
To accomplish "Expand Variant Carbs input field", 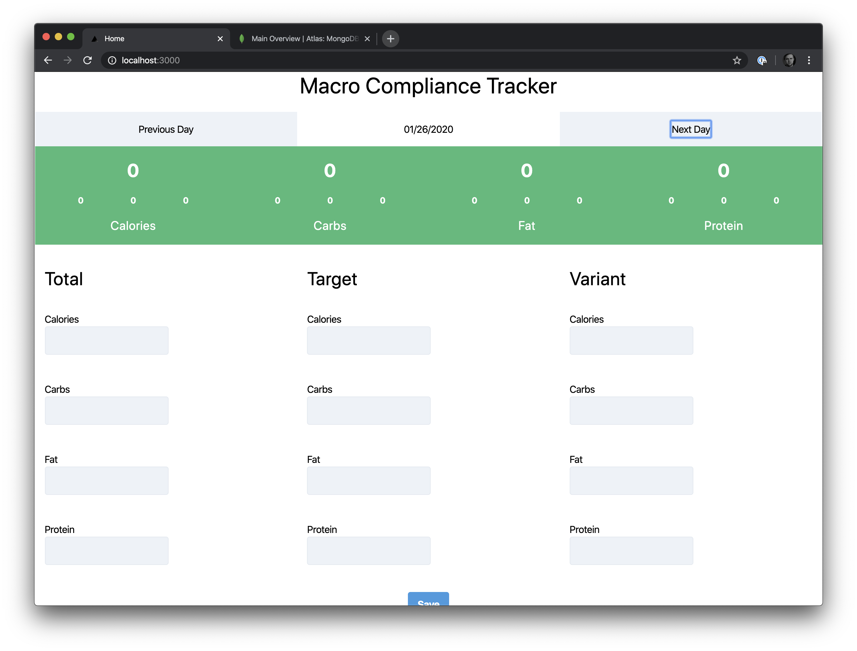I will pyautogui.click(x=632, y=410).
